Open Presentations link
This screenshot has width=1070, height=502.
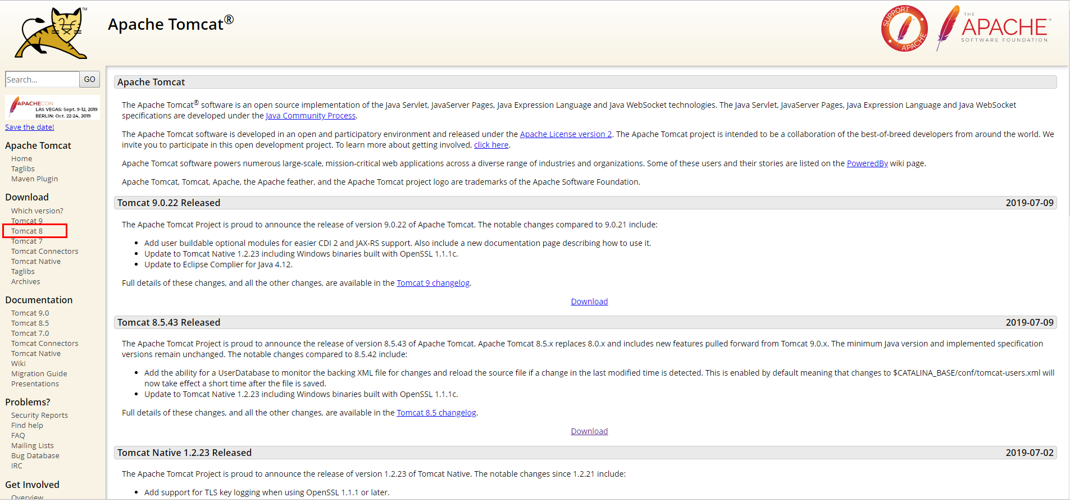click(x=35, y=384)
